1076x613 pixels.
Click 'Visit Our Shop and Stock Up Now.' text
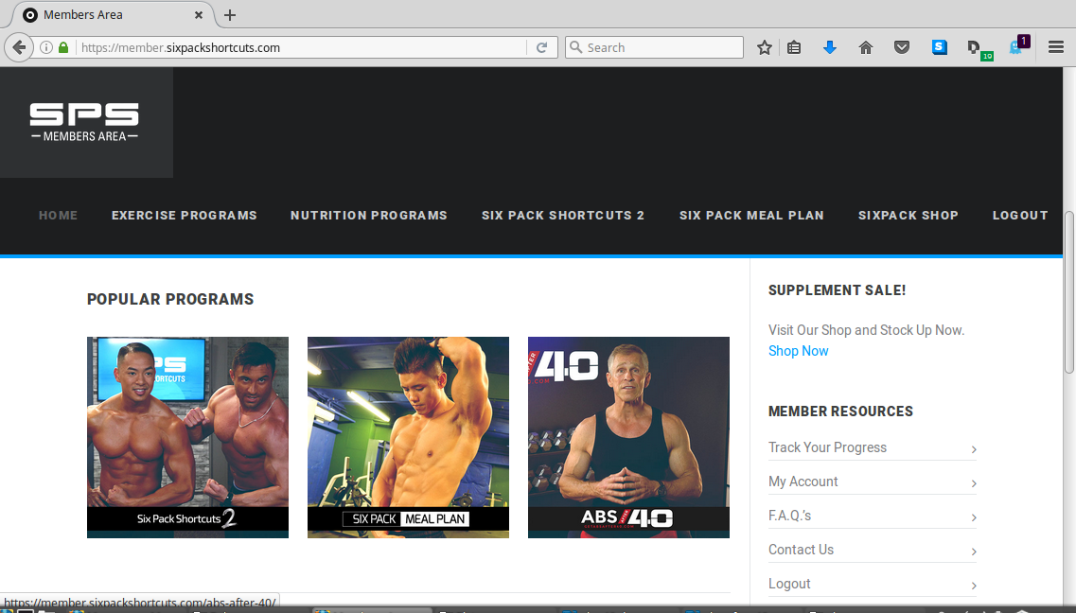click(866, 330)
